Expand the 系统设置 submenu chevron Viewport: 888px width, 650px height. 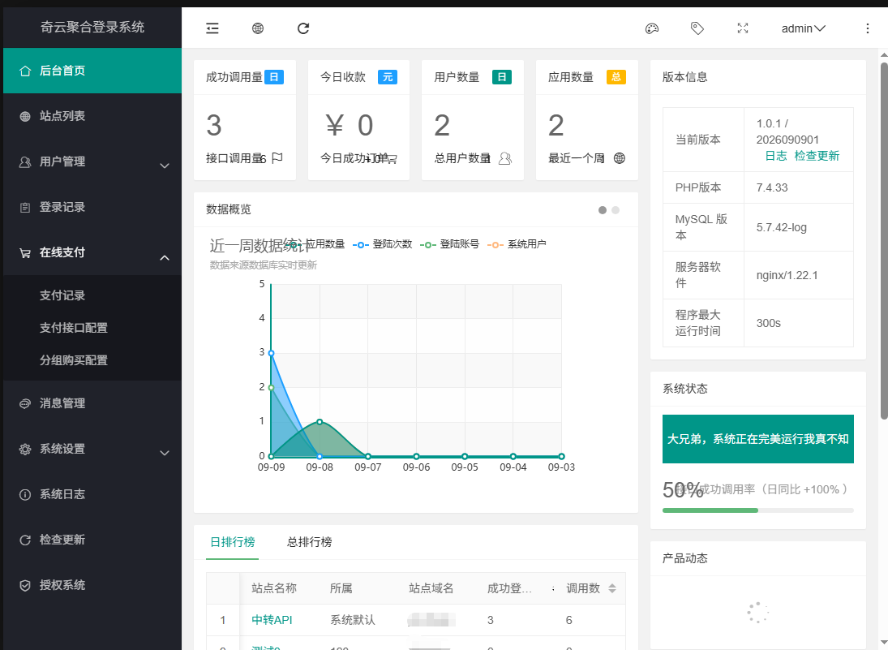[x=165, y=453]
